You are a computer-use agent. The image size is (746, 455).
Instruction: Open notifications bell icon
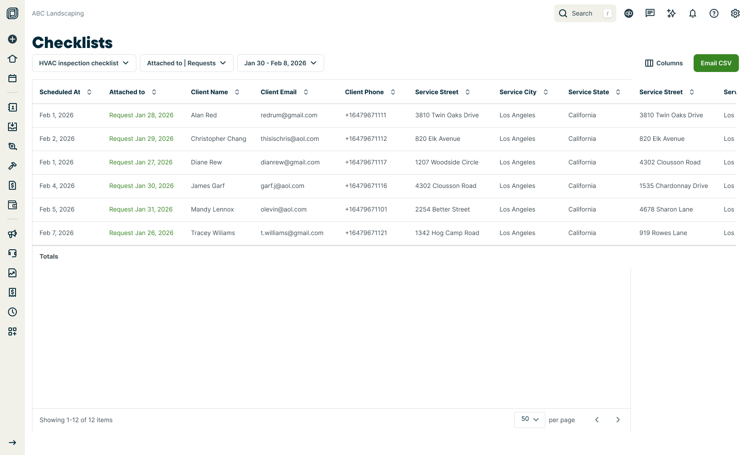coord(692,13)
